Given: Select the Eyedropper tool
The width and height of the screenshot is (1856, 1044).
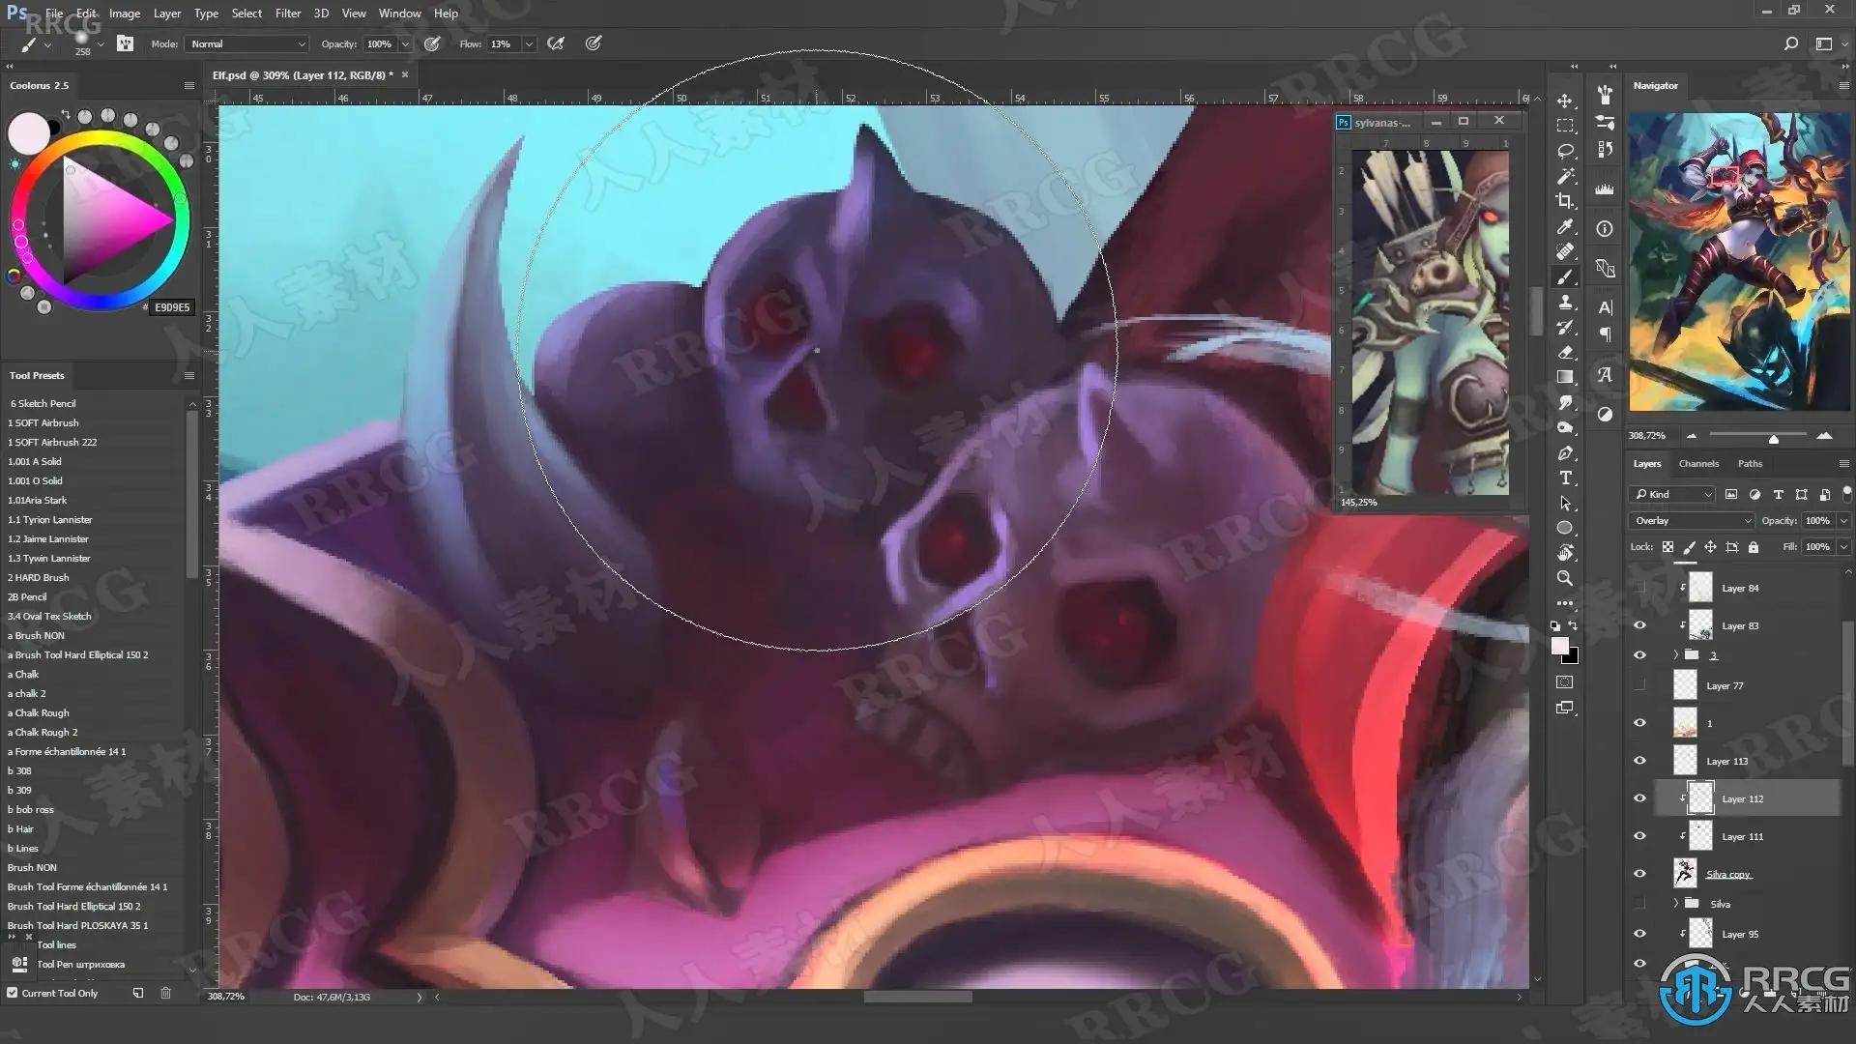Looking at the screenshot, I should pyautogui.click(x=1565, y=226).
